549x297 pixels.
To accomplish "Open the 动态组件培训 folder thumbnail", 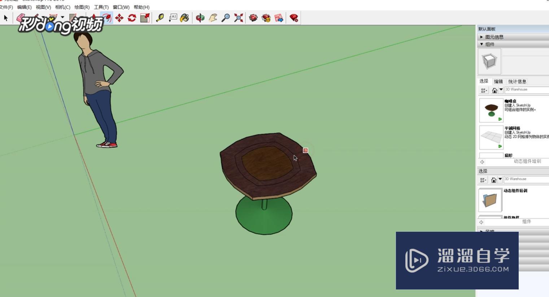I will 490,200.
